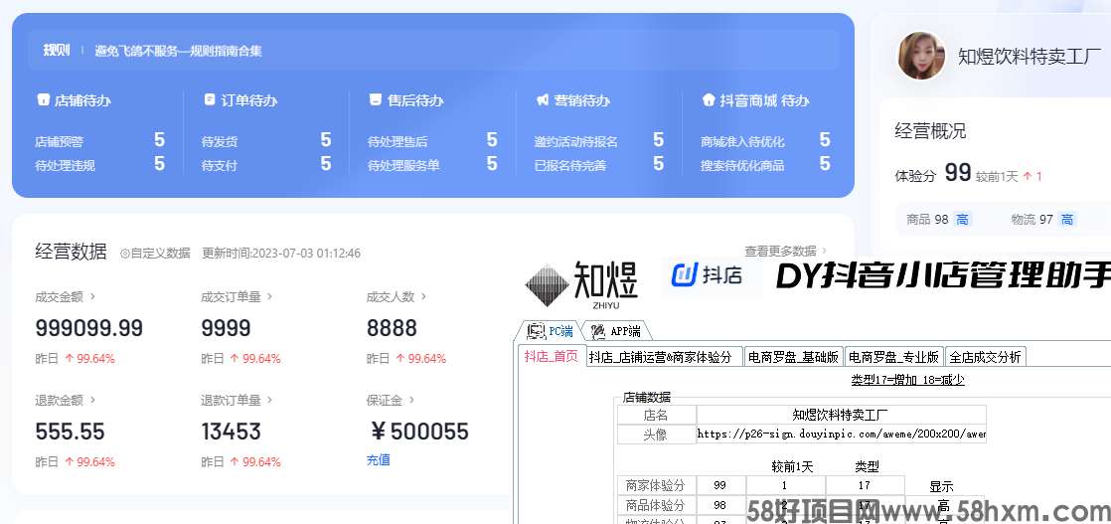Select the APP端 tab
The height and width of the screenshot is (524, 1111).
tap(616, 330)
